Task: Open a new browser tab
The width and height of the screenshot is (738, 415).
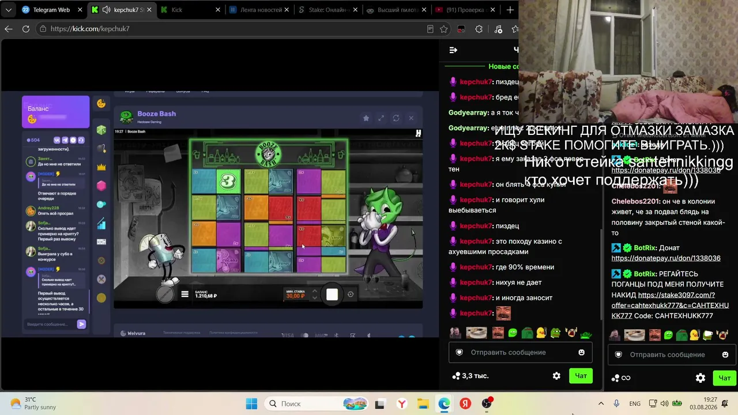Action: click(510, 10)
